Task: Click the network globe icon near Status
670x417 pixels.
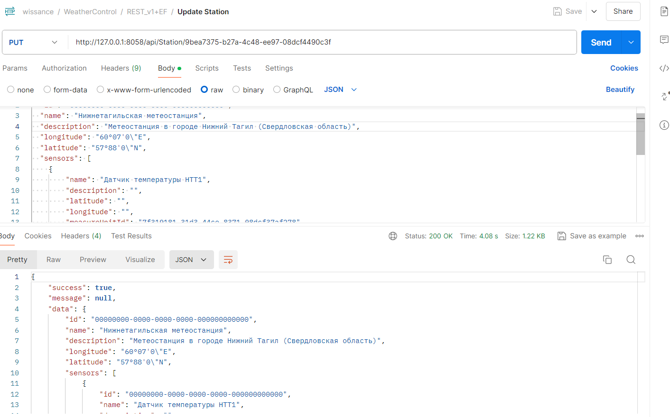Action: coord(393,236)
